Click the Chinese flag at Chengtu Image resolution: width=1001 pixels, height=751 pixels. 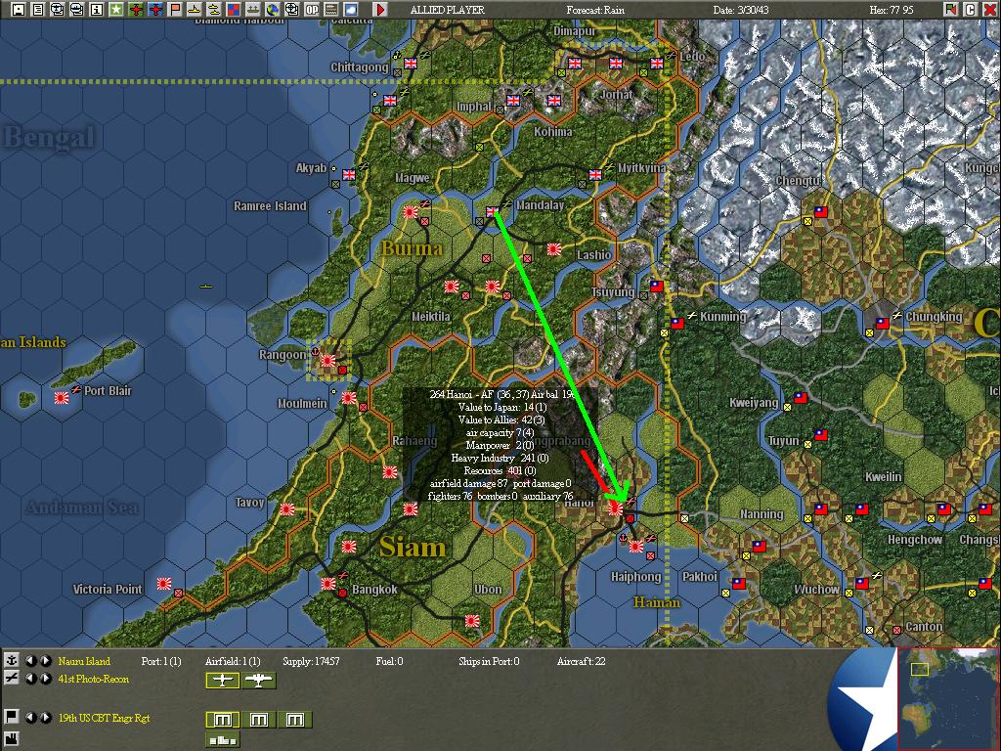(821, 211)
